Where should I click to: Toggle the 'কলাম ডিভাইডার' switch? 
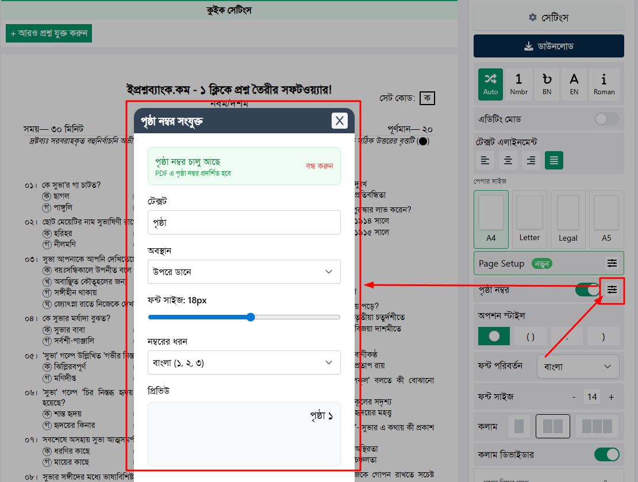(x=606, y=454)
